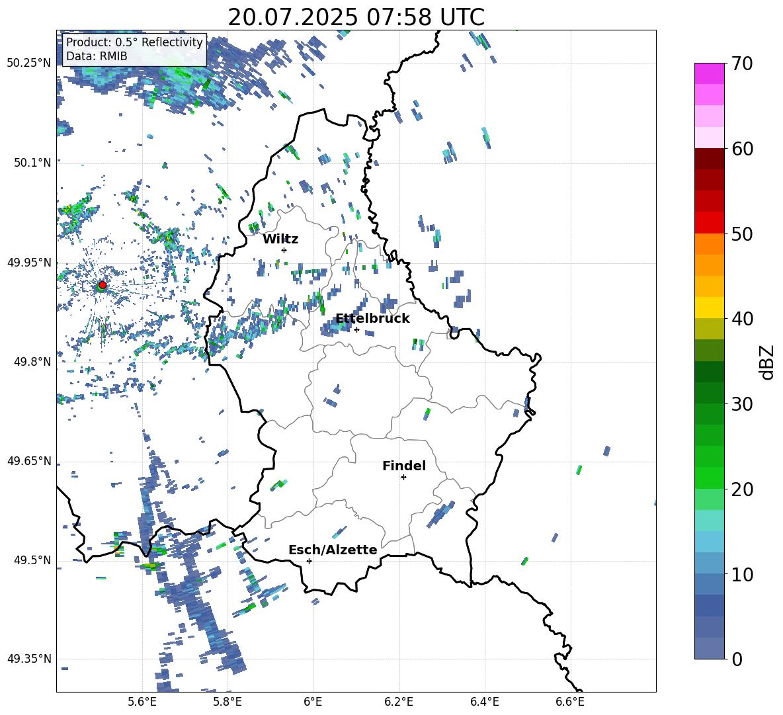Click the Product: 0.5° Reflectivity text

coord(134,42)
